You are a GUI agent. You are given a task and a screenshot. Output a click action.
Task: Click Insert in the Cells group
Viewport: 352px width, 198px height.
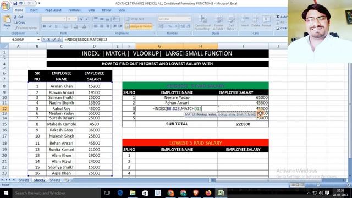click(x=245, y=22)
